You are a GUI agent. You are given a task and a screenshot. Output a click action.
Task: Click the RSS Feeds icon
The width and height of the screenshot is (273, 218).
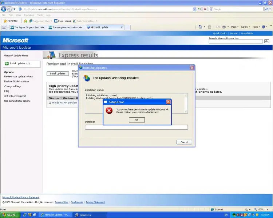[209, 27]
